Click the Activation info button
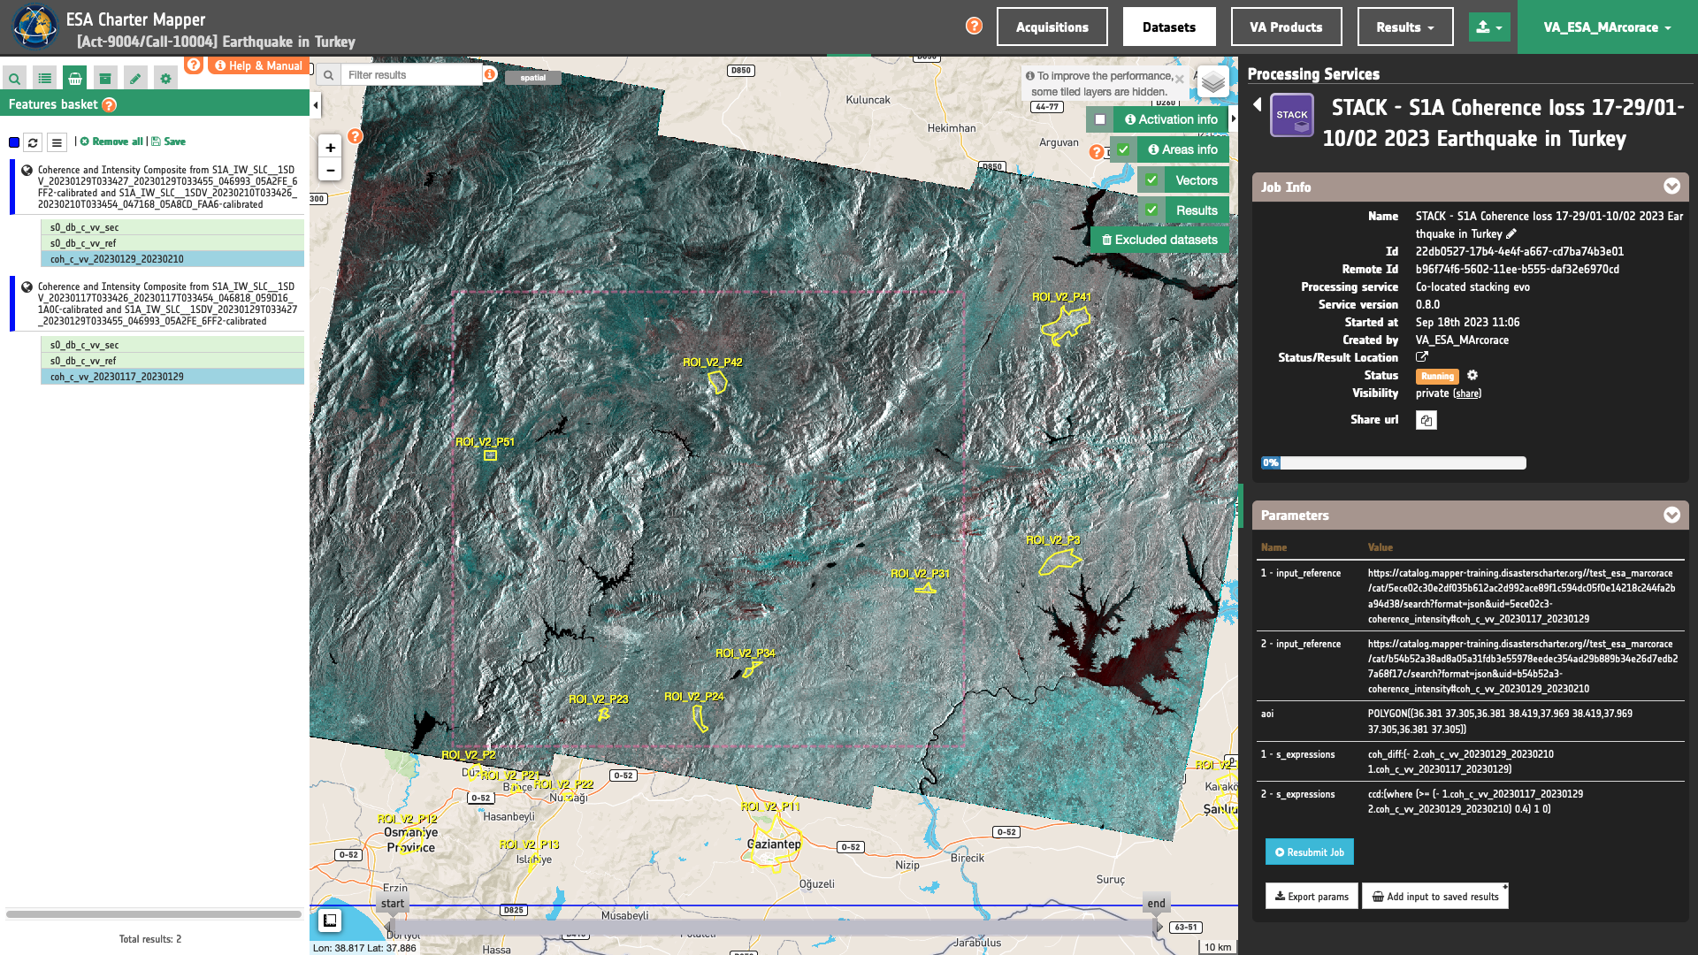The height and width of the screenshot is (955, 1698). tap(1171, 119)
